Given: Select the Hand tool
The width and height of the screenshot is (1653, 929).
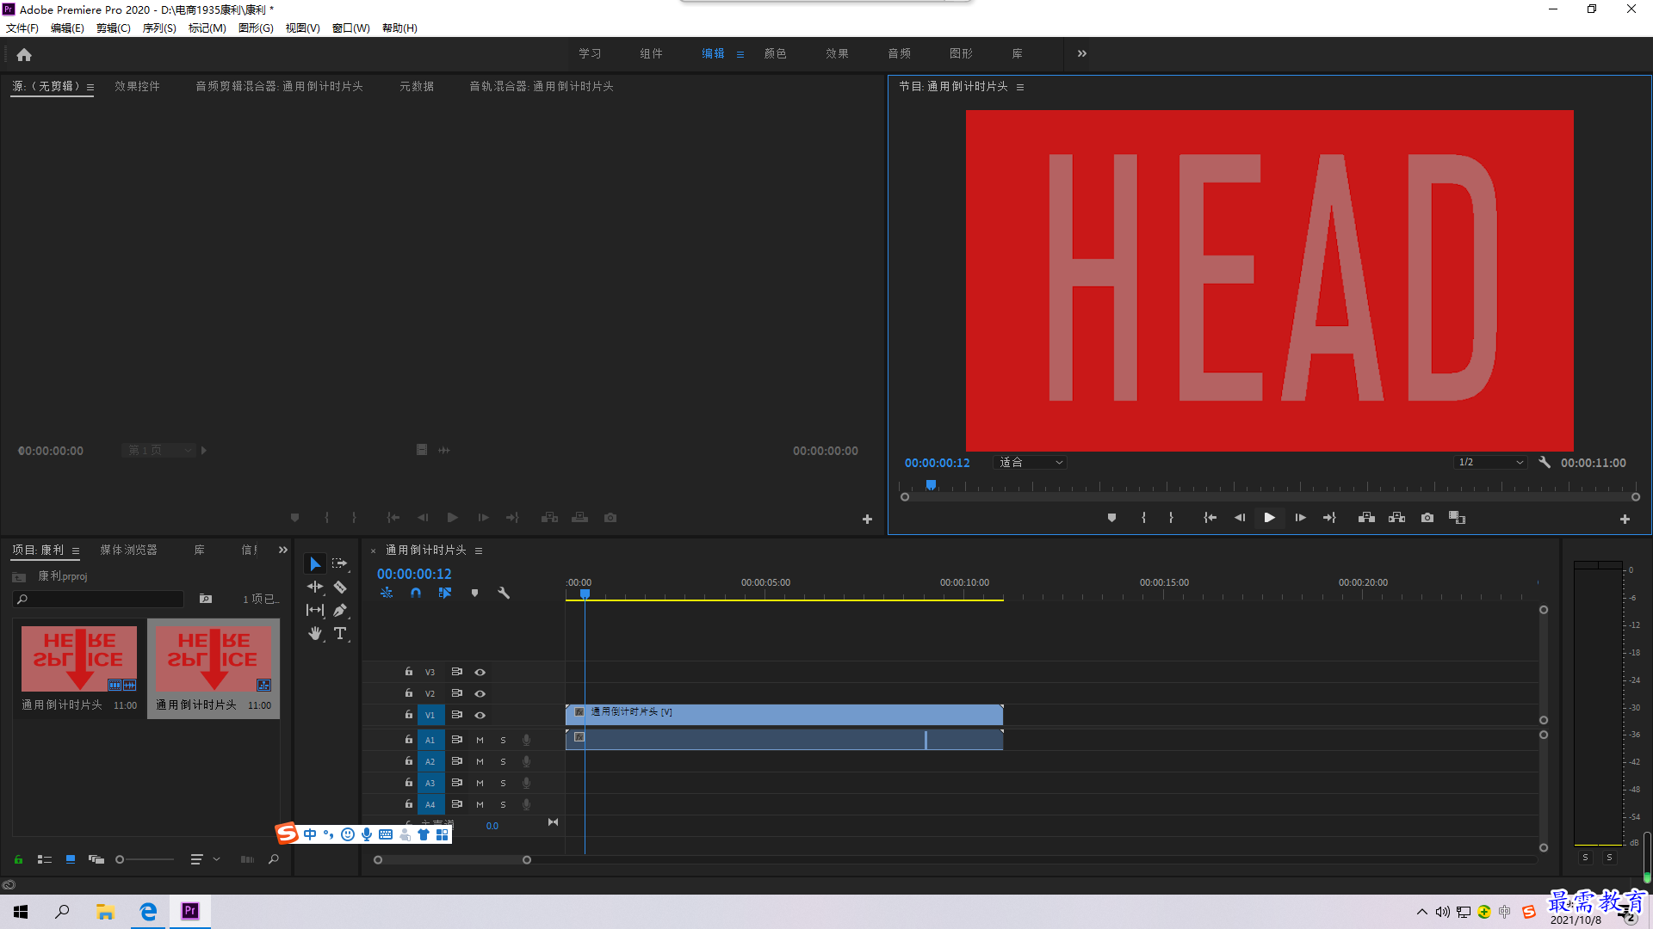Looking at the screenshot, I should pyautogui.click(x=315, y=634).
